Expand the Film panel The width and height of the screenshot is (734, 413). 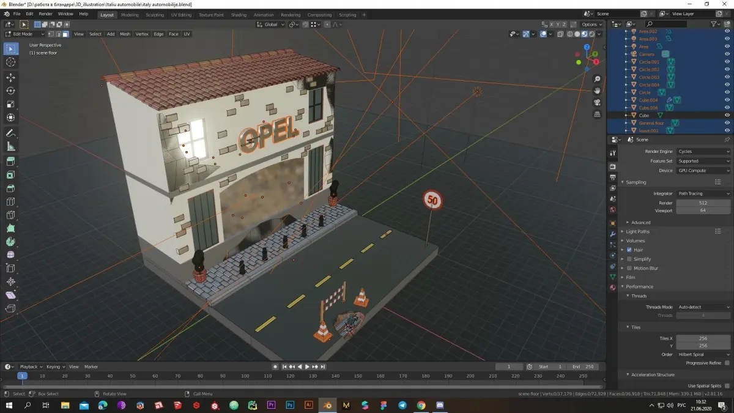(630, 277)
